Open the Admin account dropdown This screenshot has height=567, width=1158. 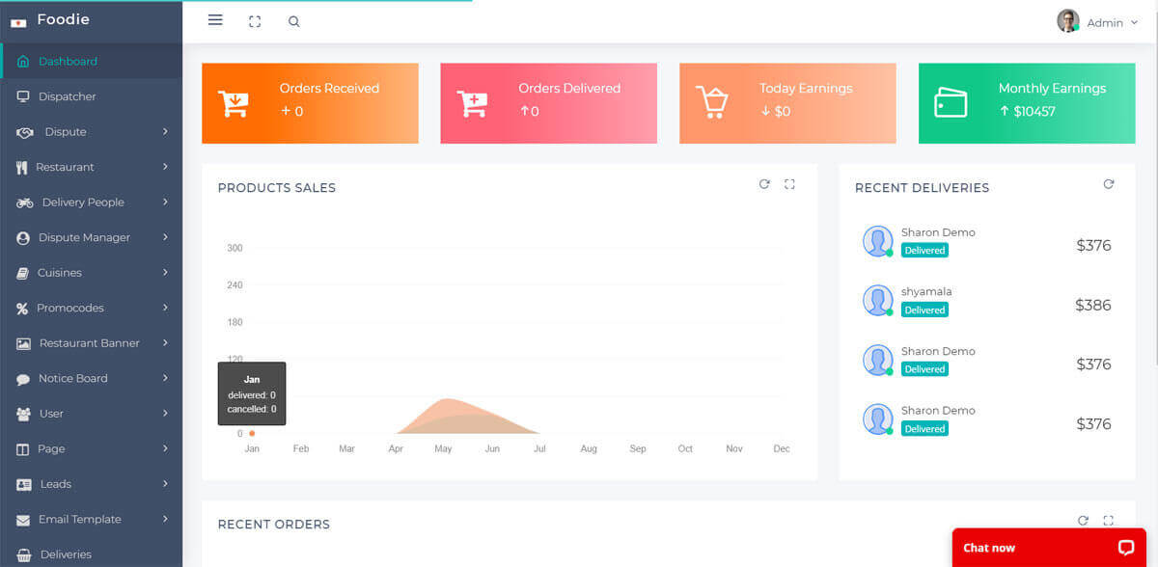[x=1100, y=21]
